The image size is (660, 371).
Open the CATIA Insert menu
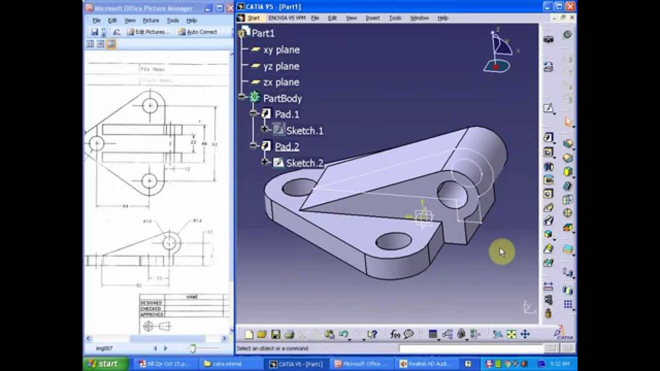pos(373,18)
